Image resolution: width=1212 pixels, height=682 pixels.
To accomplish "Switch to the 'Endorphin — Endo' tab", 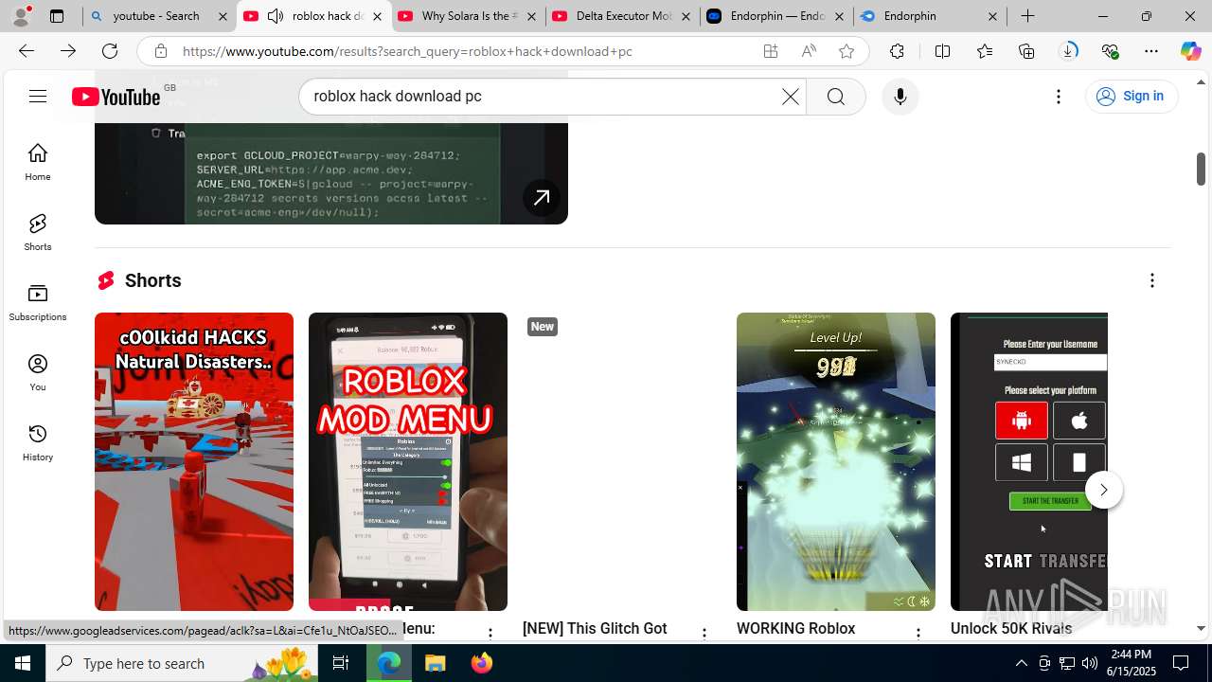I will pos(776,16).
